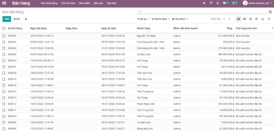Open the Cấu hình menu

112,3
